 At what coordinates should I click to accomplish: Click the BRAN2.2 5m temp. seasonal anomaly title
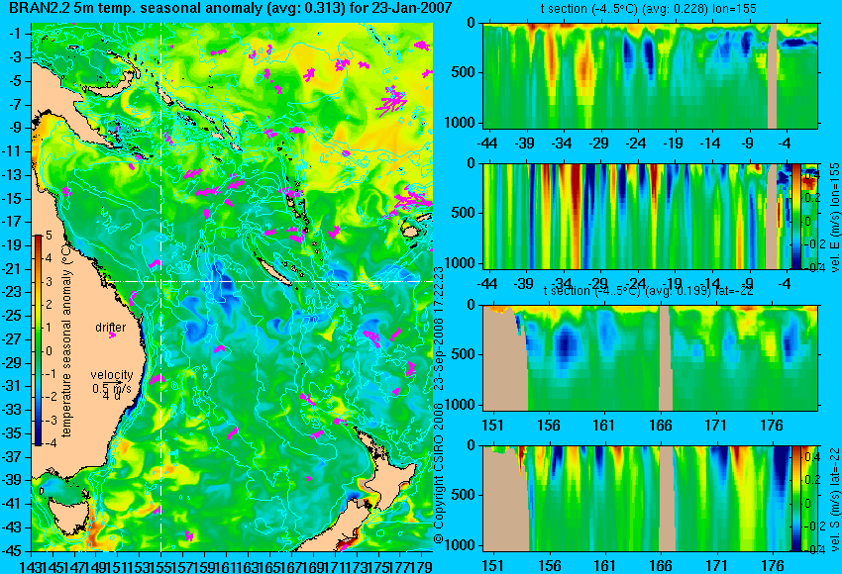coord(231,8)
